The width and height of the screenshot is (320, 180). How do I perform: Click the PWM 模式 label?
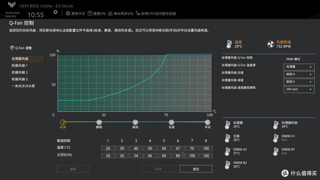point(293,59)
